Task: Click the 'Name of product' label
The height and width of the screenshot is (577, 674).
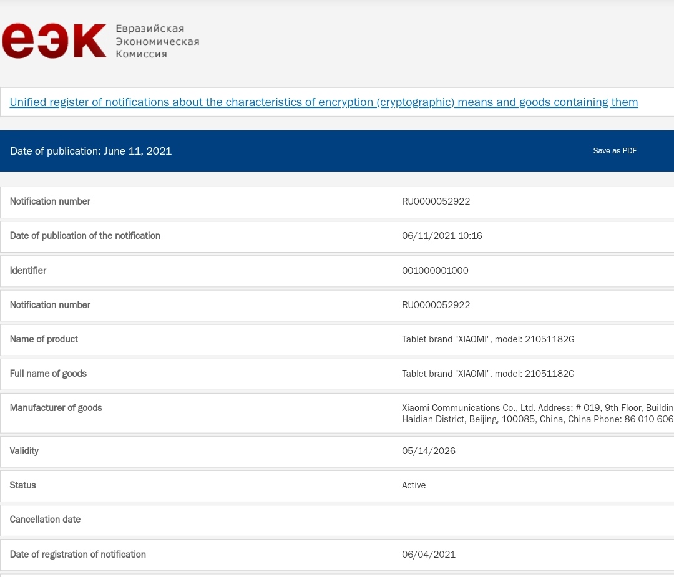Action: (x=44, y=339)
